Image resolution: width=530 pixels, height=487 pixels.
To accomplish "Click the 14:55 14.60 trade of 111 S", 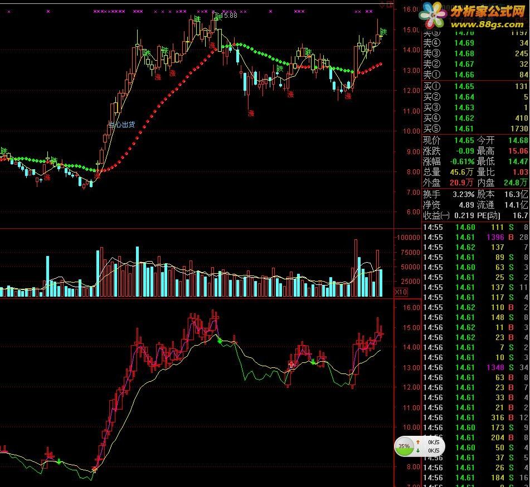I will pos(475,227).
